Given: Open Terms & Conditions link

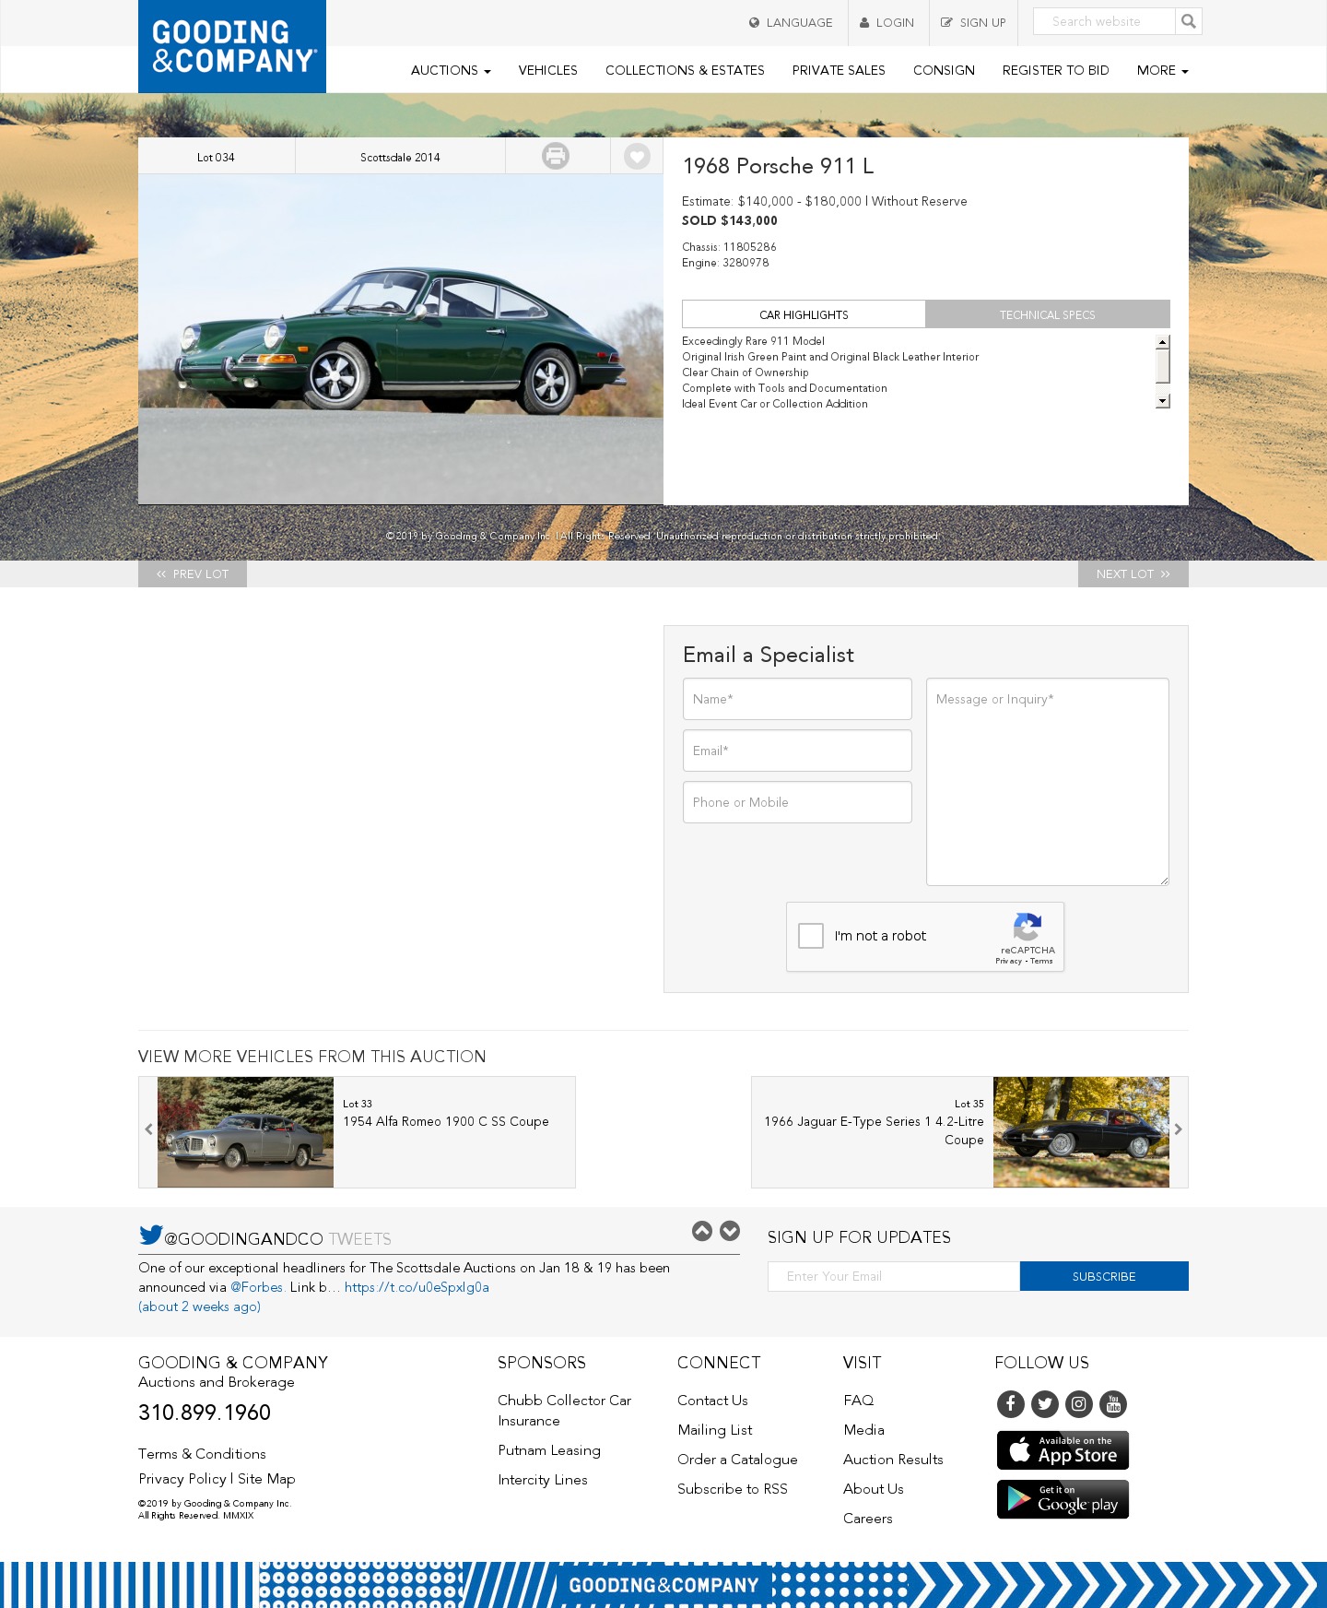Looking at the screenshot, I should tap(202, 1454).
